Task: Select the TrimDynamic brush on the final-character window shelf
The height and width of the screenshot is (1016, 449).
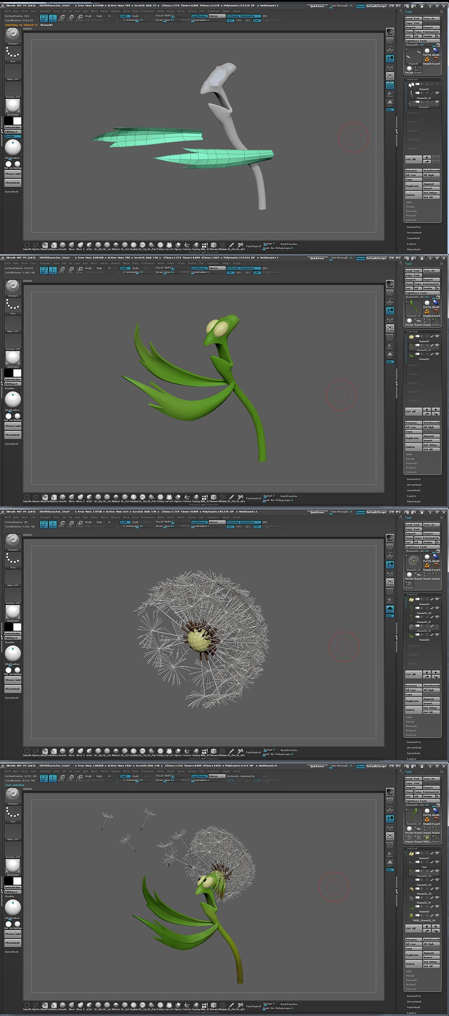Action: point(161,1005)
